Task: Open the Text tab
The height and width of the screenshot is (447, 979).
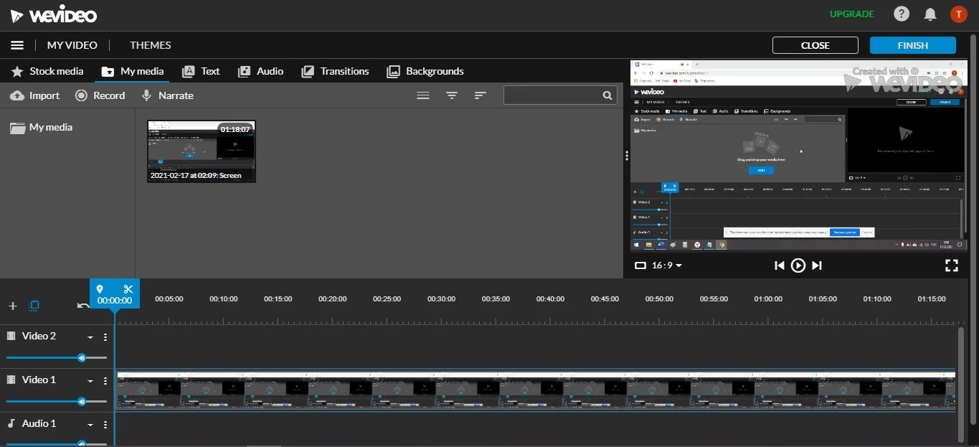Action: click(201, 71)
